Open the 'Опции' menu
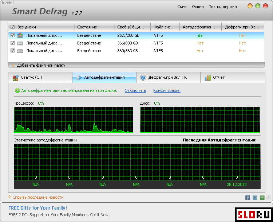The width and height of the screenshot is (273, 222). tap(198, 7)
